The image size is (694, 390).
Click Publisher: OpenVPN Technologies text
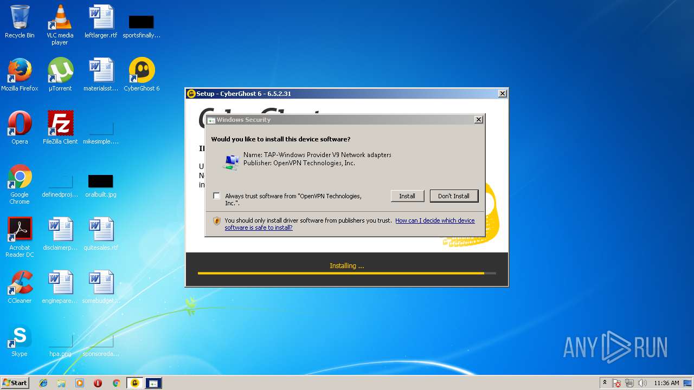[299, 163]
